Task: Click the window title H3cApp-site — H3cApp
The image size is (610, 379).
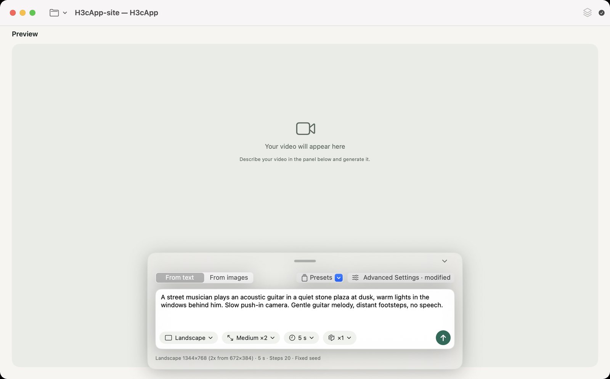Action: coord(116,13)
